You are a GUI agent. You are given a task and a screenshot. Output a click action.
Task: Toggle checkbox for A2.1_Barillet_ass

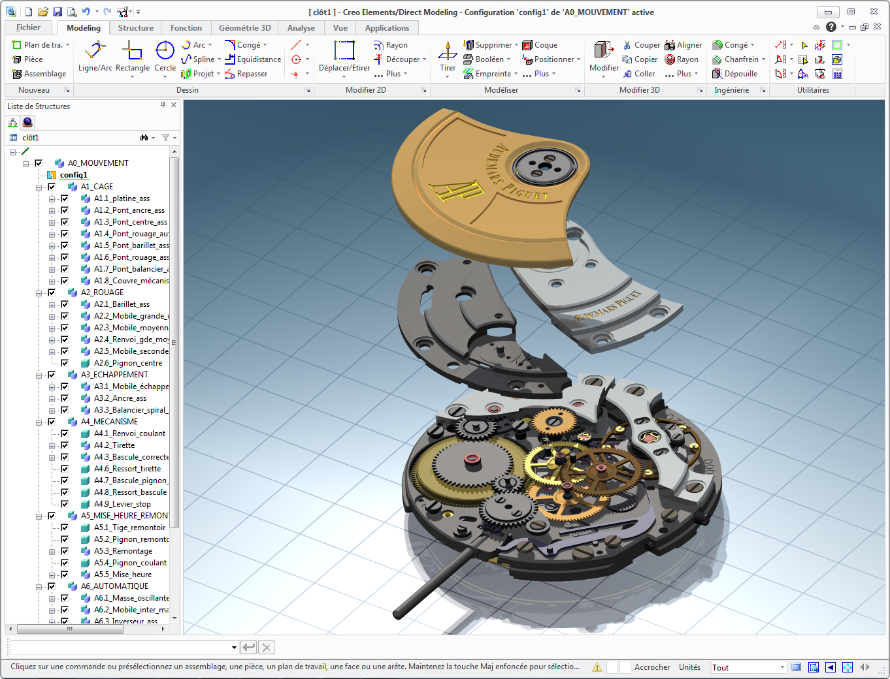tap(65, 304)
